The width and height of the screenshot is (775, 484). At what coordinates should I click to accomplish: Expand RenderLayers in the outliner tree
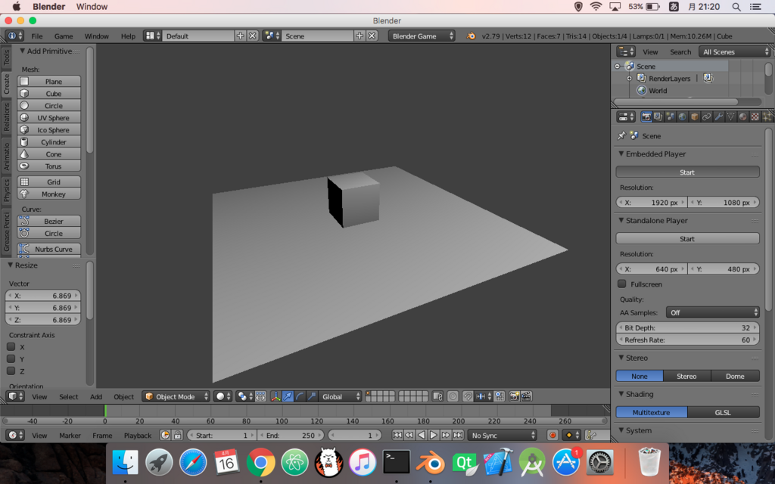click(629, 78)
